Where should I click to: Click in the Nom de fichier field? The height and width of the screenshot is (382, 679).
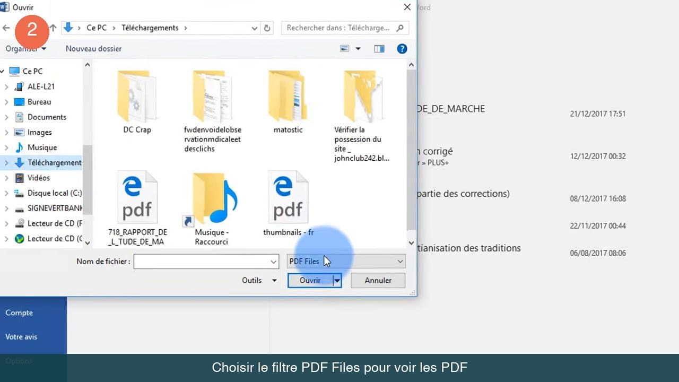(x=201, y=262)
